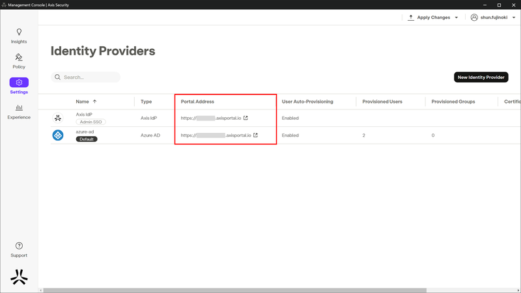This screenshot has height=293, width=521.
Task: Click the Azure AD type cell
Action: click(x=150, y=135)
